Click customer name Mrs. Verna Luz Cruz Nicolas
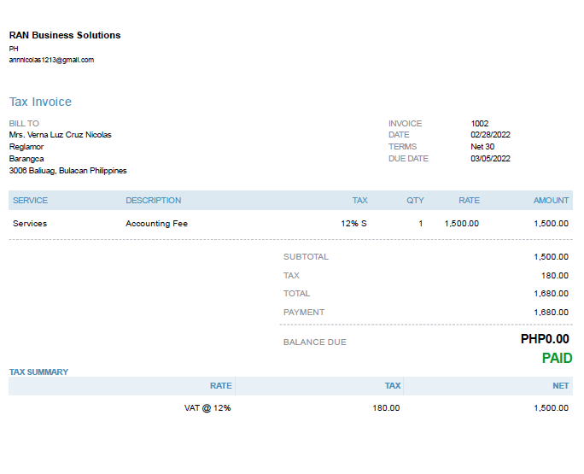 60,135
